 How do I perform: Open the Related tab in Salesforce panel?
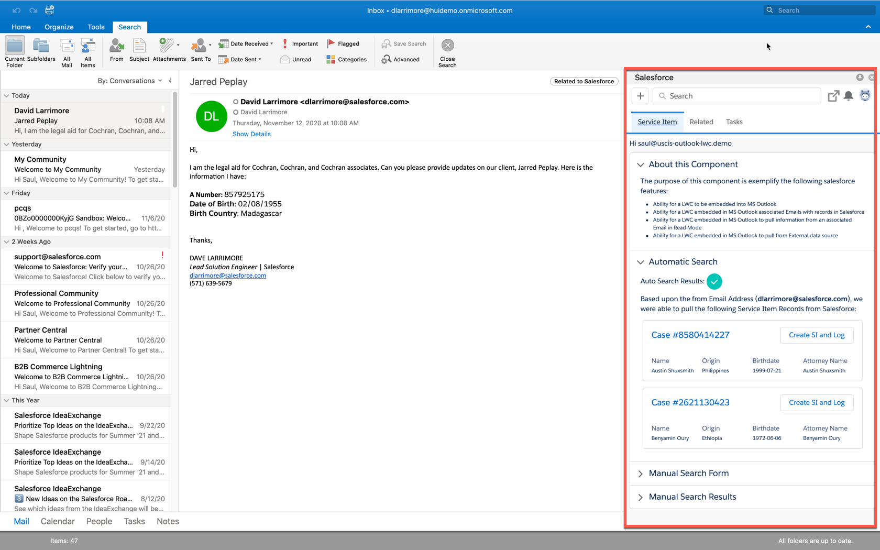701,122
